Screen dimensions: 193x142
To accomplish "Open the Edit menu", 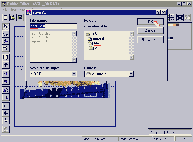I will point(14,10).
